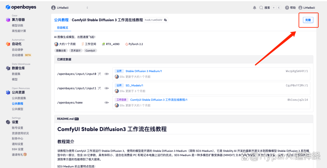The width and height of the screenshot is (327, 168).
Task: Open 自动调参 in the sidebar
Action: tap(18, 50)
